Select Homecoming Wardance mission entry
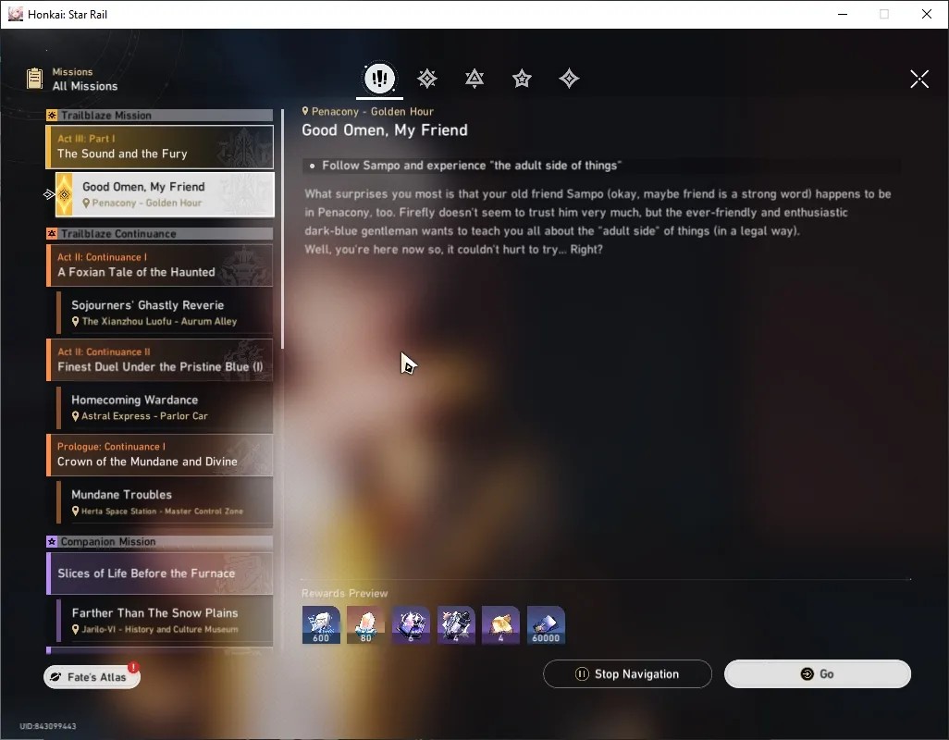The height and width of the screenshot is (740, 949). pyautogui.click(x=165, y=407)
